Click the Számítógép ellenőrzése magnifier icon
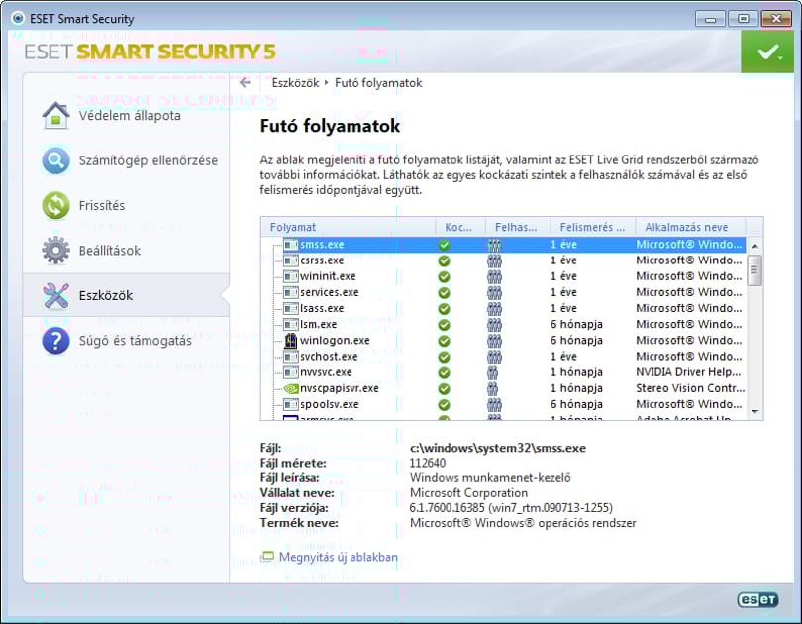The image size is (802, 624). (55, 160)
